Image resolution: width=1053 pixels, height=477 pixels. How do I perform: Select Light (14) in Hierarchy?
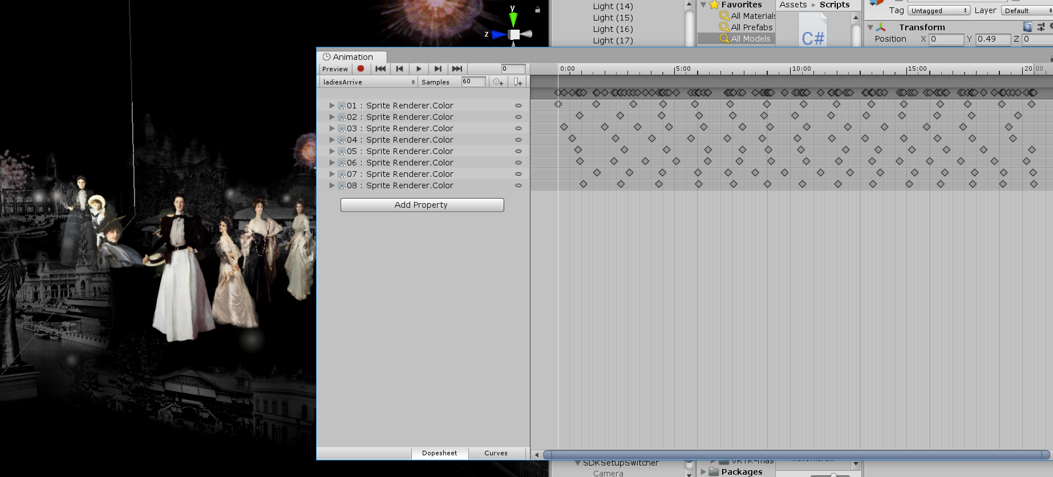(613, 6)
